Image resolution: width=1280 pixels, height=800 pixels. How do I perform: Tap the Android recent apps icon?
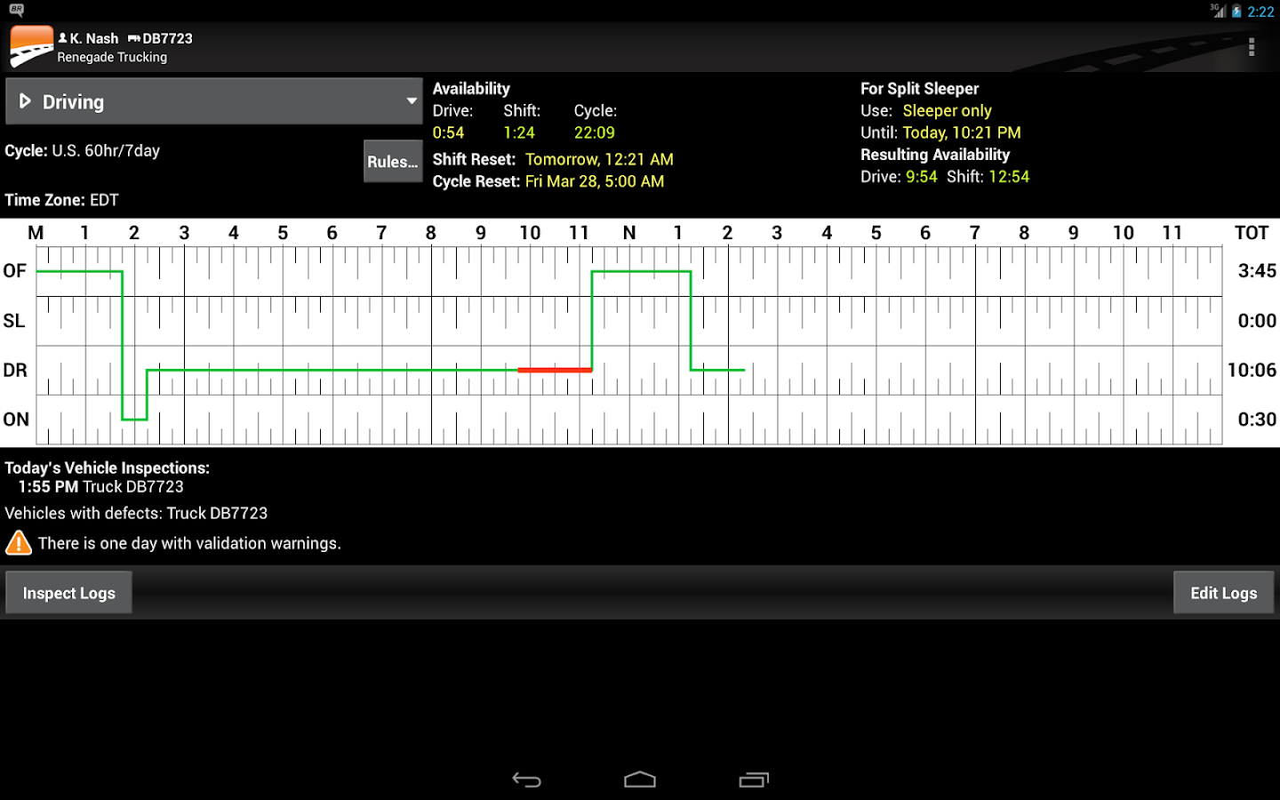[754, 780]
